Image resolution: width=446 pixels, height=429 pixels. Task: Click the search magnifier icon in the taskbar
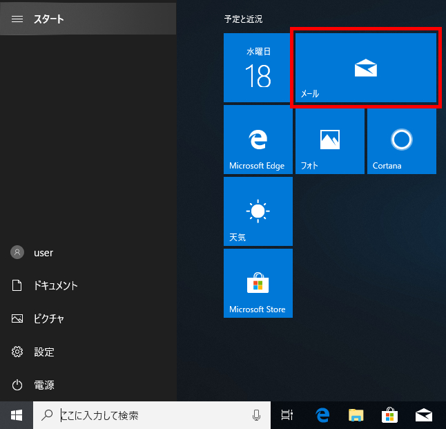coord(47,415)
